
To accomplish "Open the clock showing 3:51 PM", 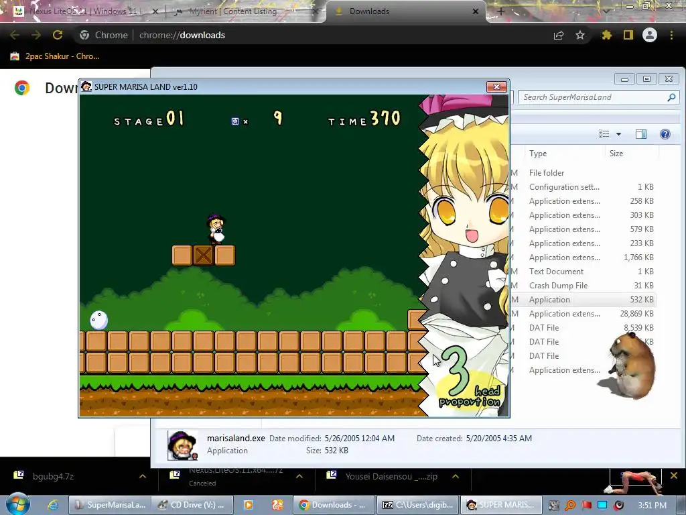I will tap(652, 506).
